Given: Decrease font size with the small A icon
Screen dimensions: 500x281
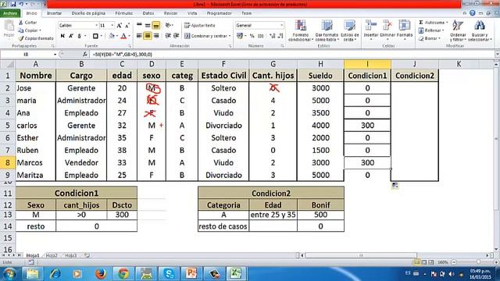Looking at the screenshot, I should pos(127,25).
